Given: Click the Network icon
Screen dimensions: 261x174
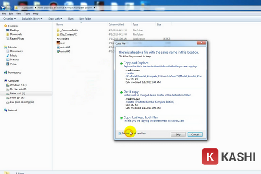Looking at the screenshot, I should 6,110.
